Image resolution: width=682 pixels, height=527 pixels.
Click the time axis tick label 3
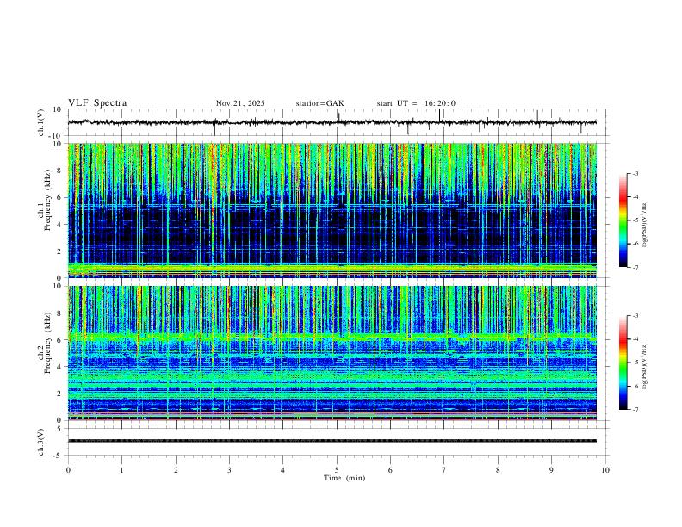pyautogui.click(x=229, y=470)
